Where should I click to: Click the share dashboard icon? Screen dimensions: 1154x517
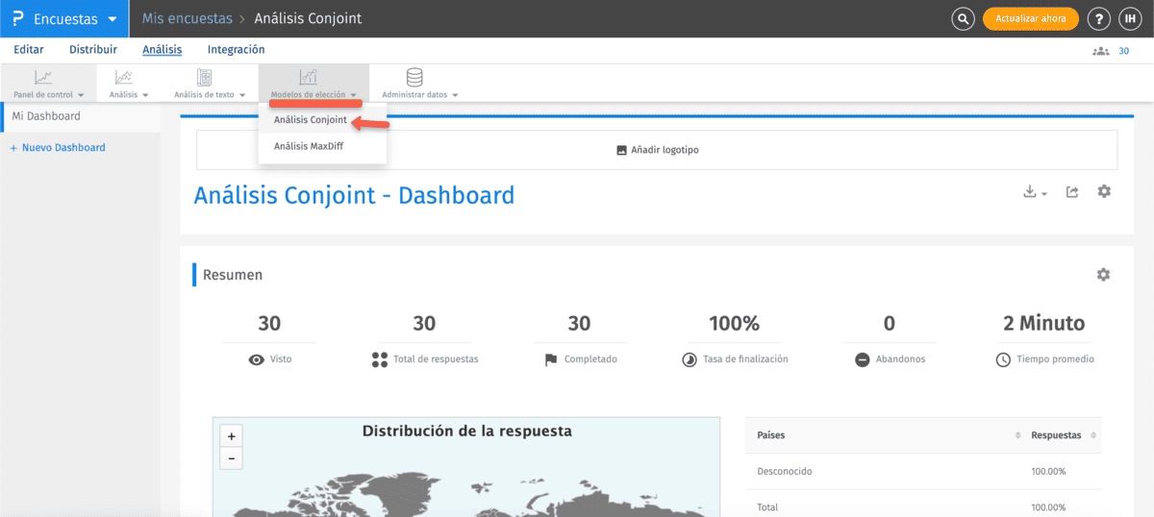(x=1072, y=192)
